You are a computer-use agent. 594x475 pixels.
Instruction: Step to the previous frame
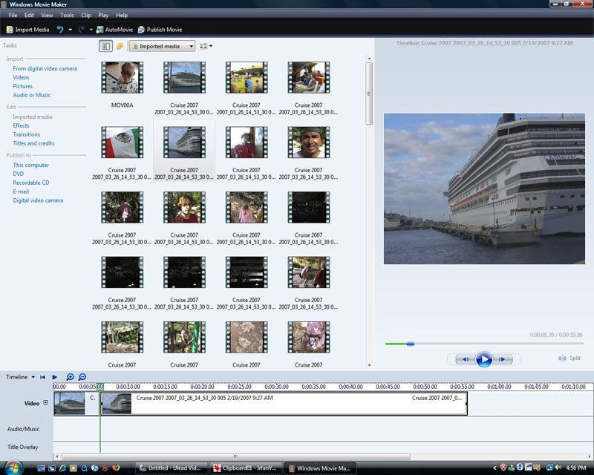(x=466, y=359)
